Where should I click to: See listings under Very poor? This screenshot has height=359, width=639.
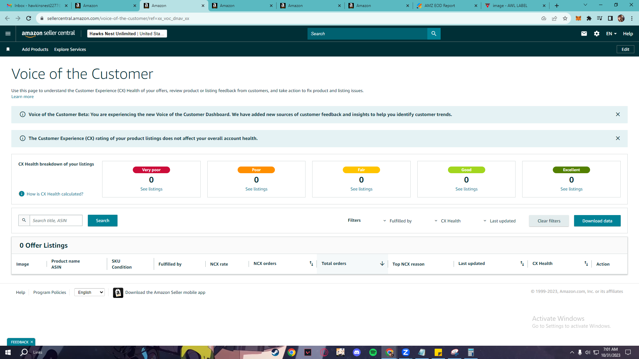(151, 189)
